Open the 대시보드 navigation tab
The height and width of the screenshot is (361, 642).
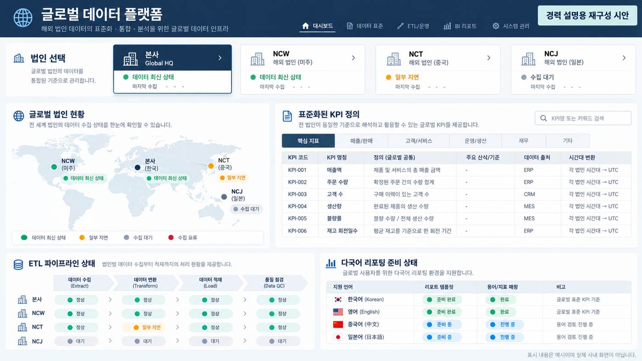(317, 26)
